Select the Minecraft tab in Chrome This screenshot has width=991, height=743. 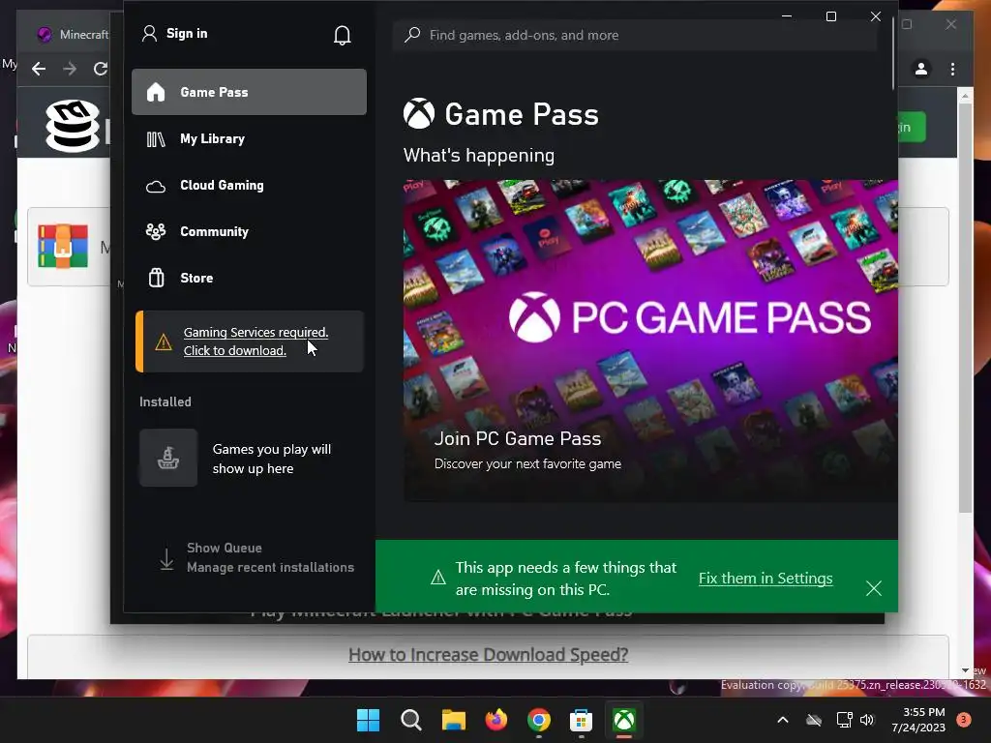71,34
